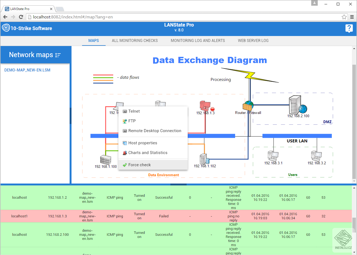This screenshot has height=255, width=357.
Task: Open Host properties from context menu
Action: [142, 143]
